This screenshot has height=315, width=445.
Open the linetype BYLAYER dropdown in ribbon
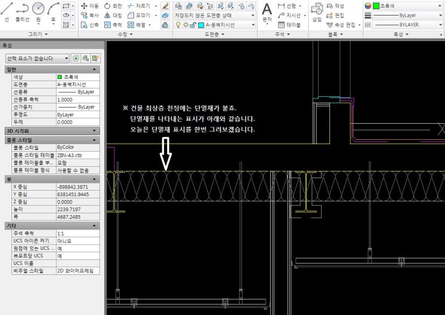[407, 25]
